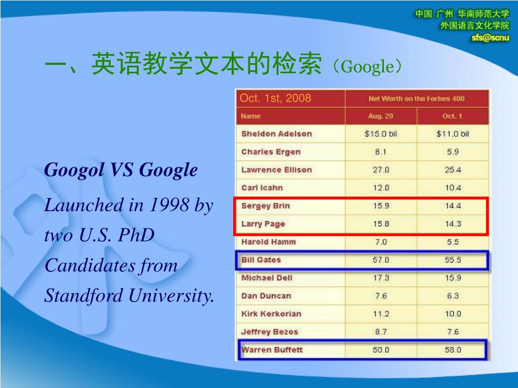The height and width of the screenshot is (388, 518).
Task: Click the sfs@scnu text in the header
Action: (490, 37)
